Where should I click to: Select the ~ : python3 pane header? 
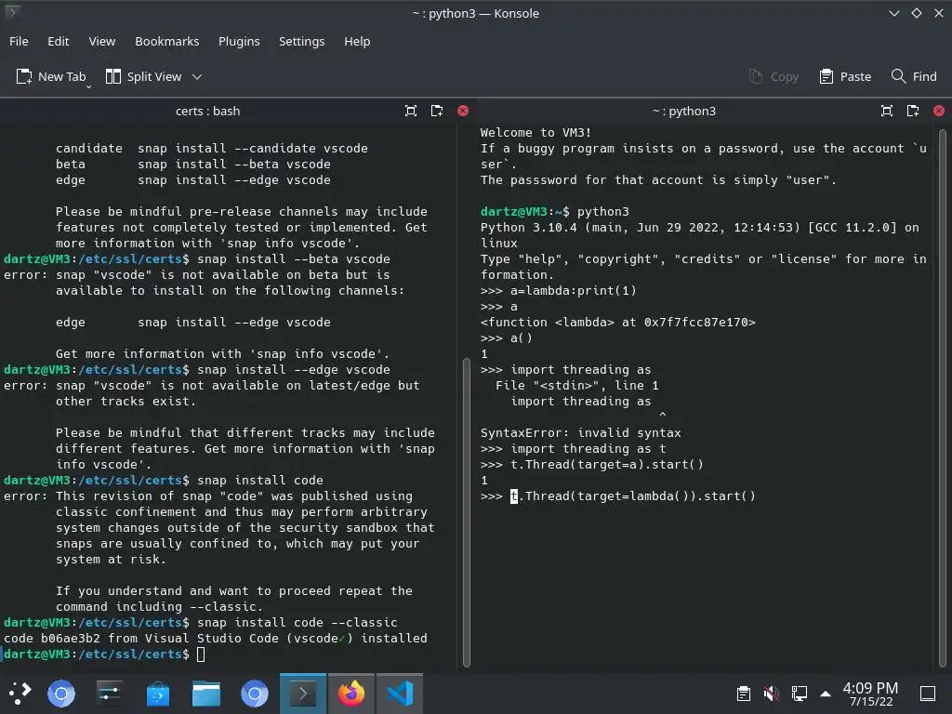click(683, 112)
